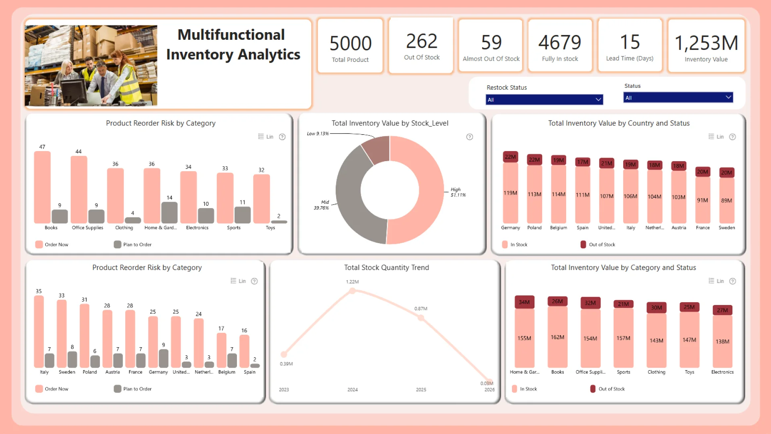771x434 pixels.
Task: Click the 2024 peak point on trend line
Action: click(x=352, y=291)
